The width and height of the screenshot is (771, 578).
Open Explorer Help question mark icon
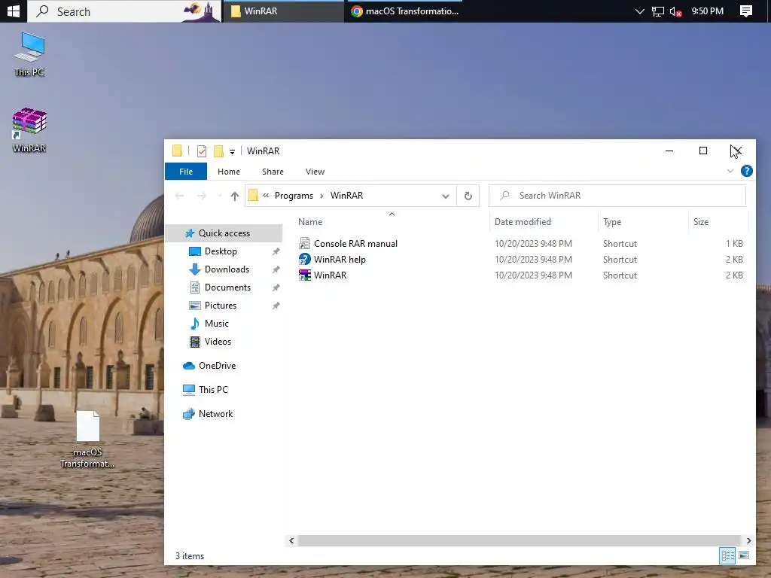746,171
